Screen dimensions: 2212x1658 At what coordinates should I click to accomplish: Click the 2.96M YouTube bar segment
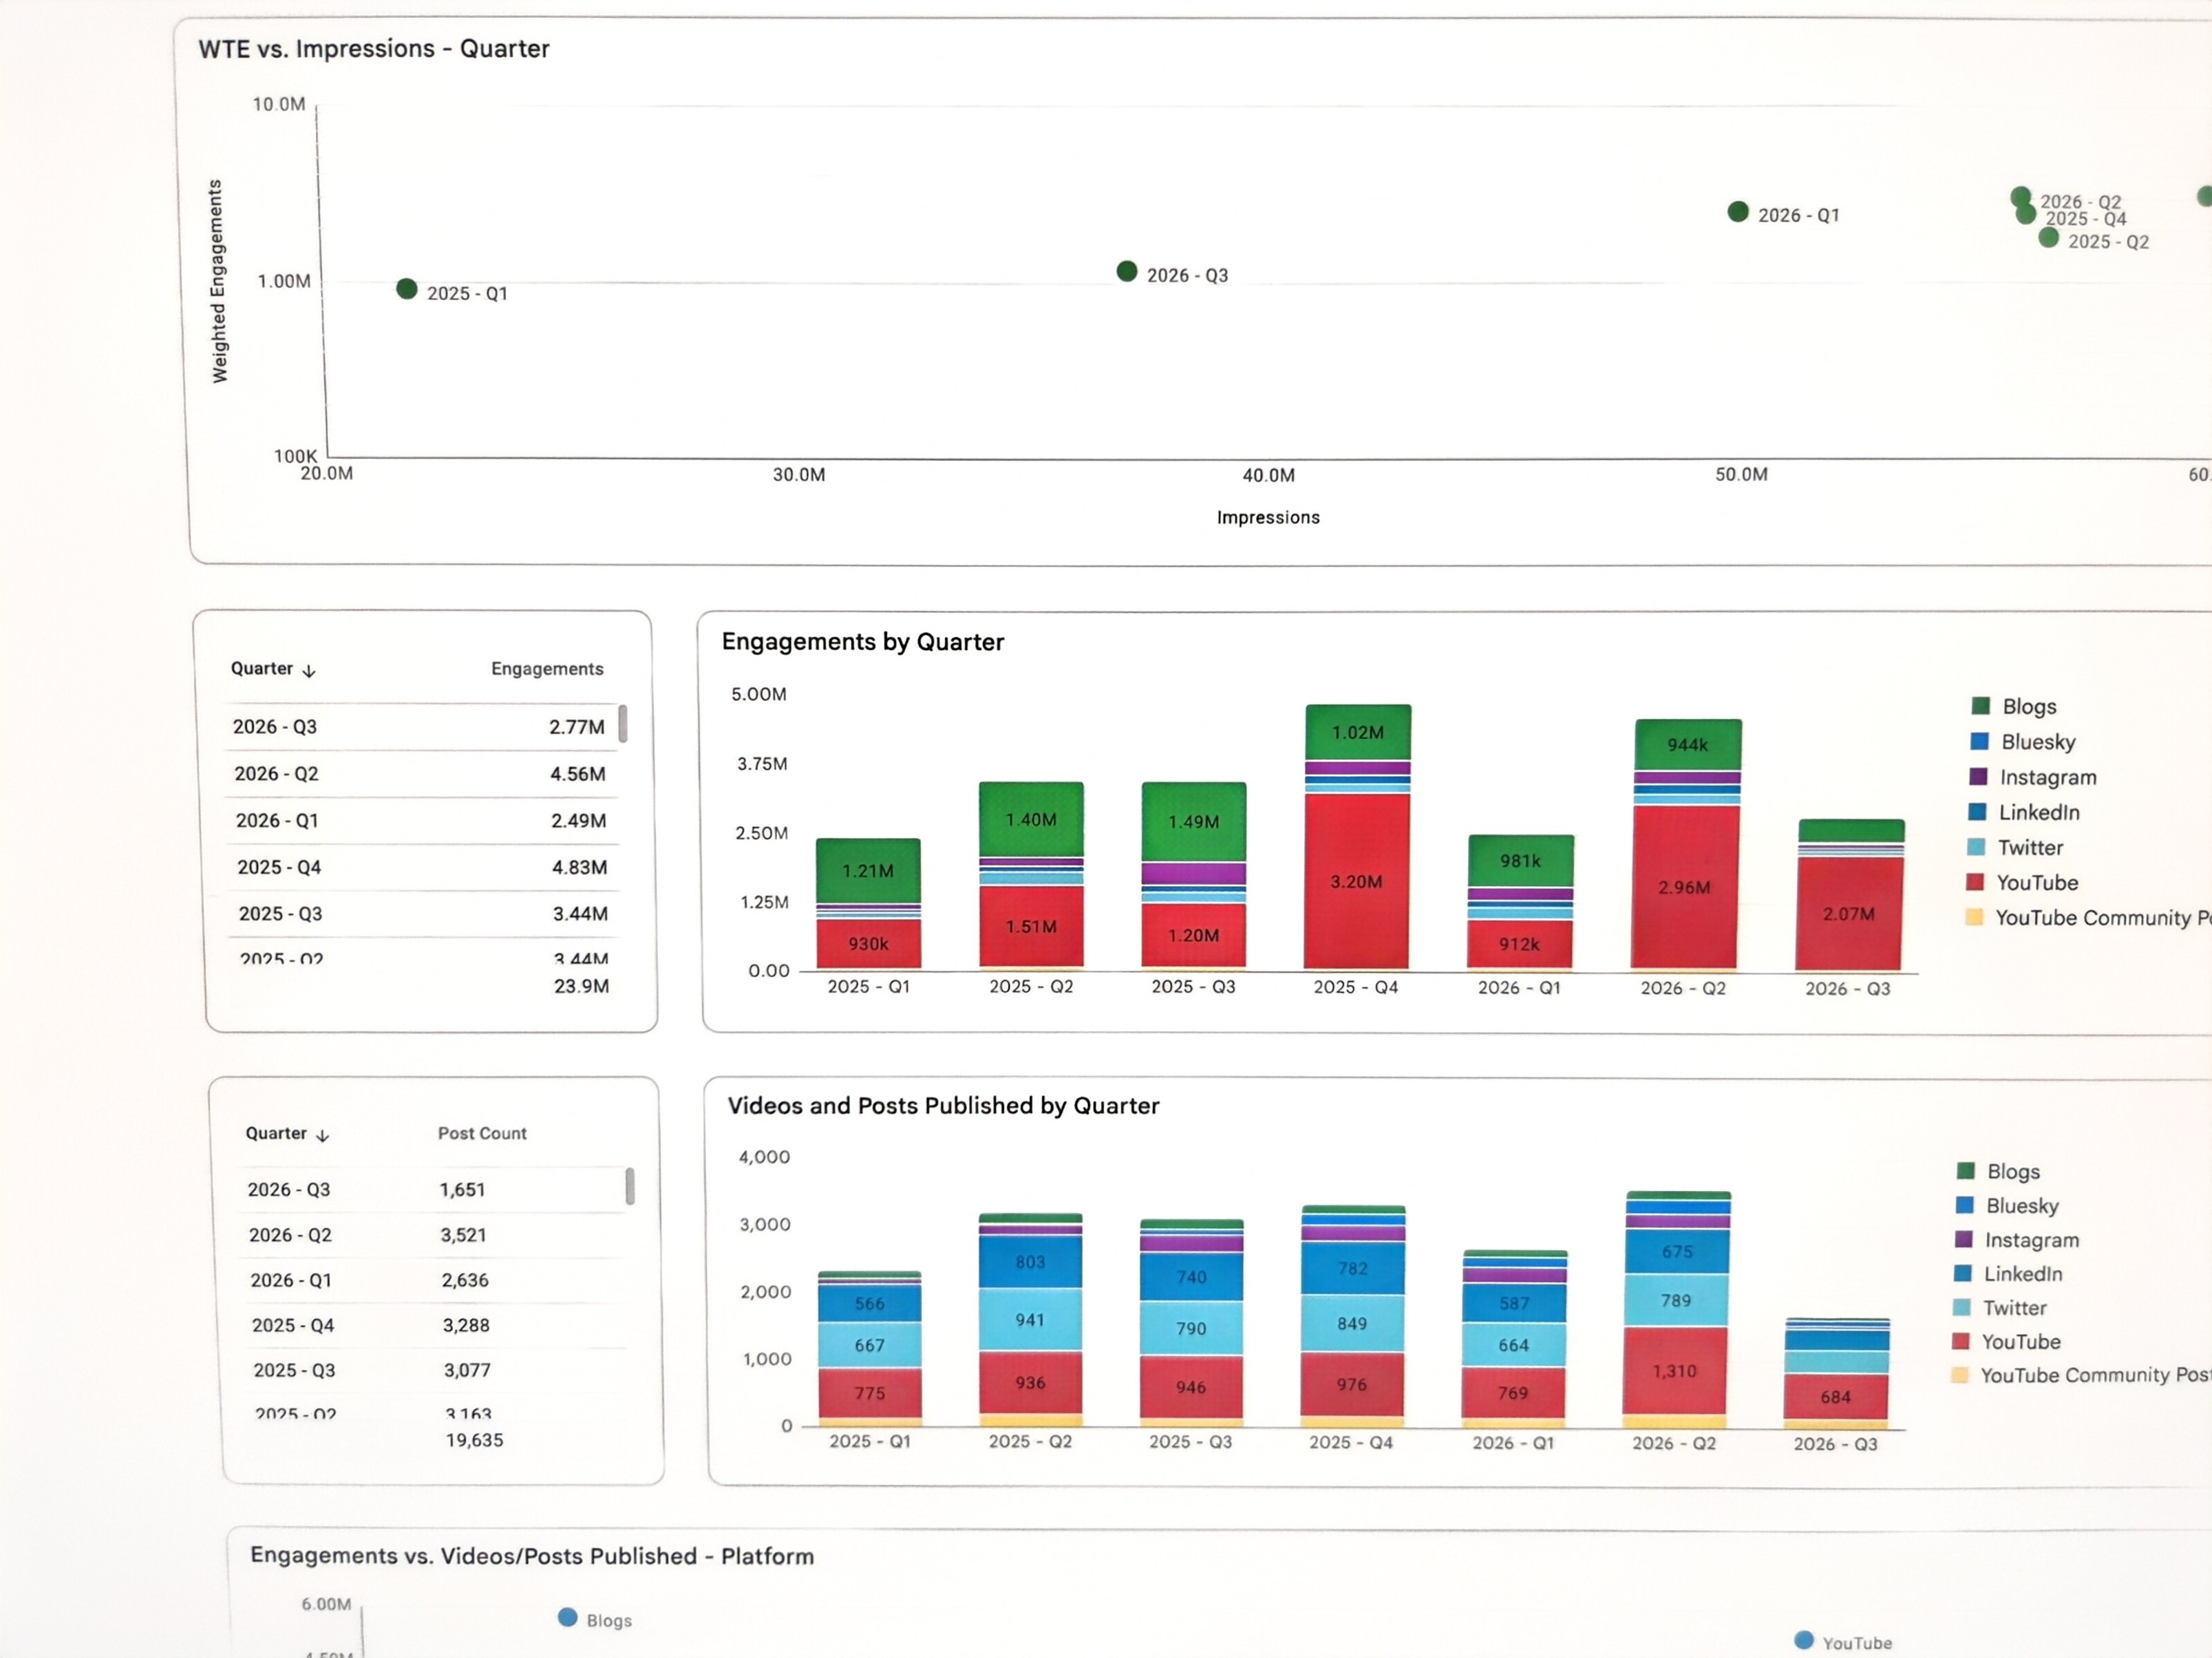point(1685,887)
